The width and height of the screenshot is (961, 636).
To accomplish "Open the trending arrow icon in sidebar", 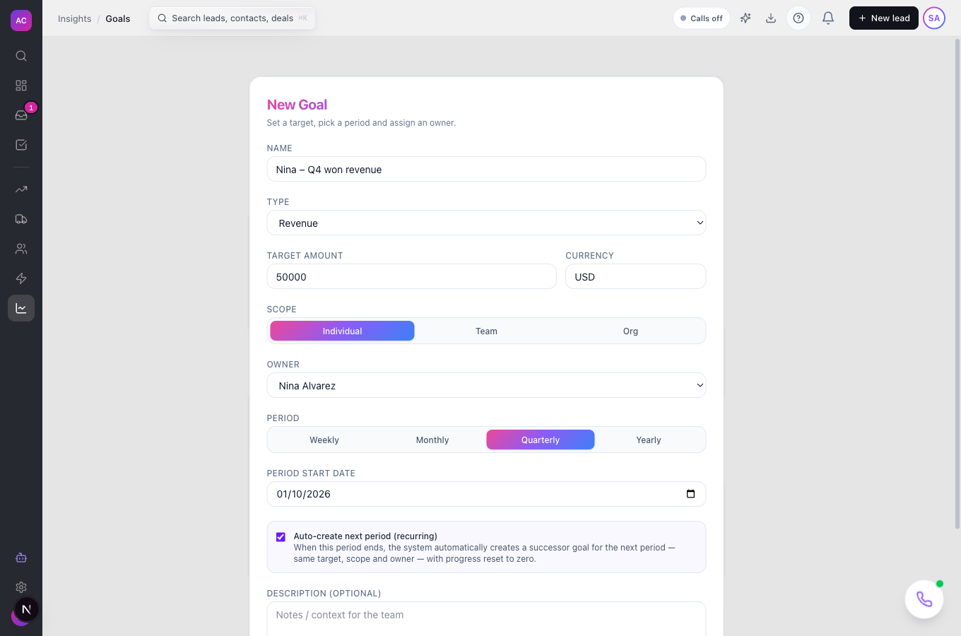I will pos(21,189).
